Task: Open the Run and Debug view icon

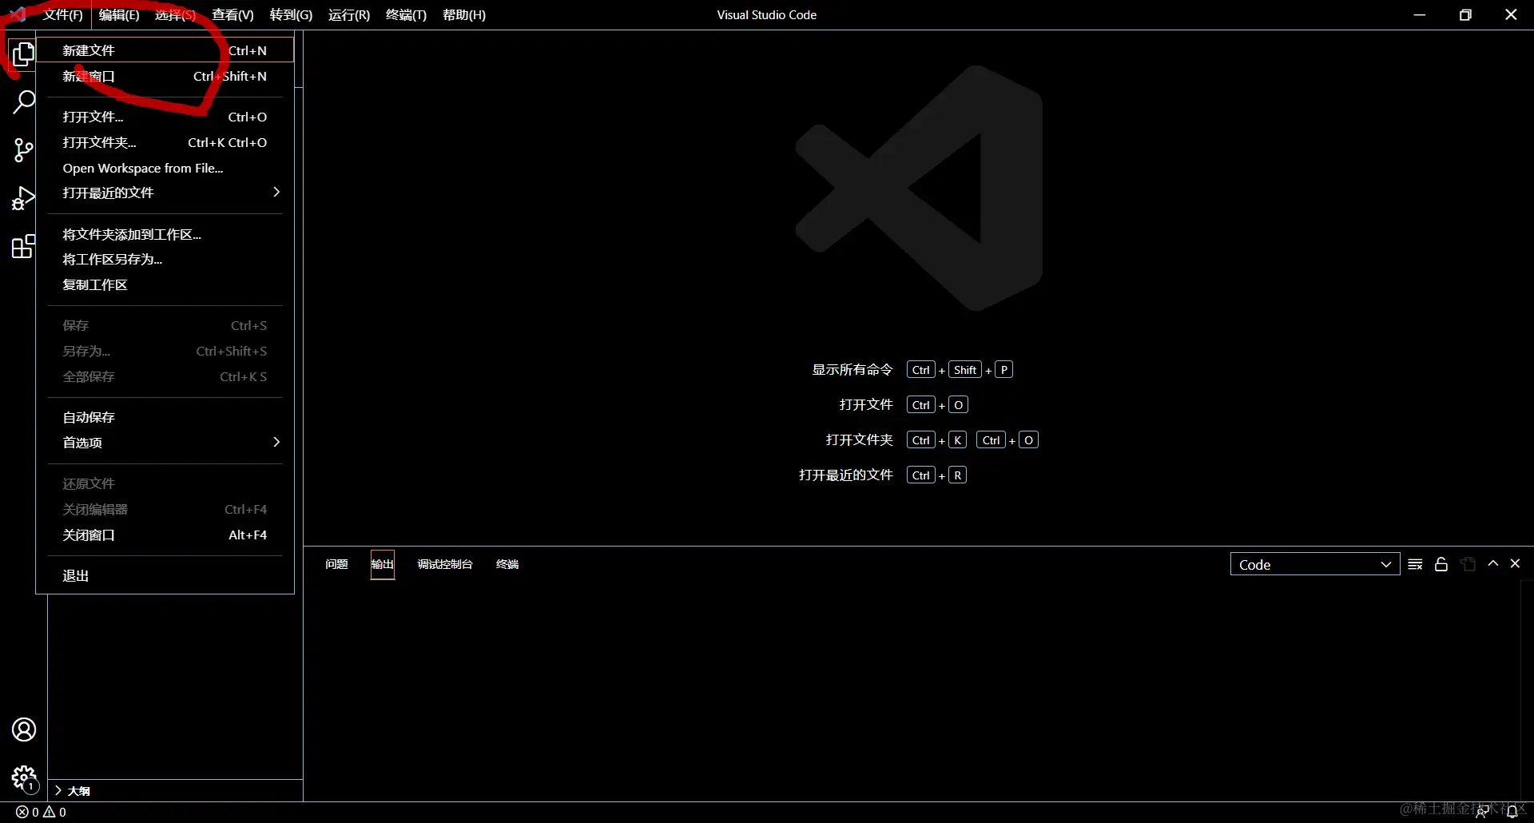Action: (x=23, y=198)
